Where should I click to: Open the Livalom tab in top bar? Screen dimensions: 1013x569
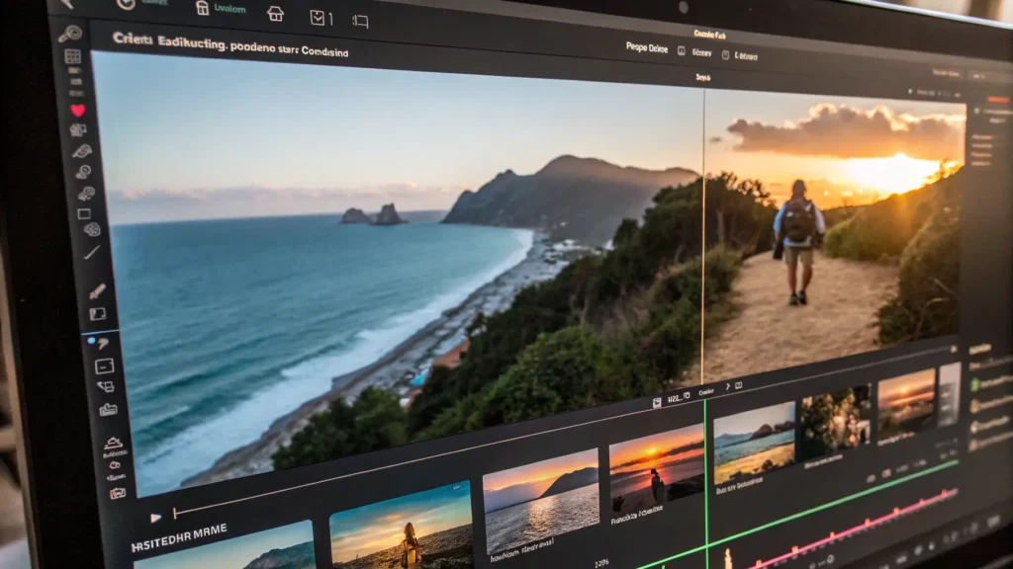coord(230,9)
